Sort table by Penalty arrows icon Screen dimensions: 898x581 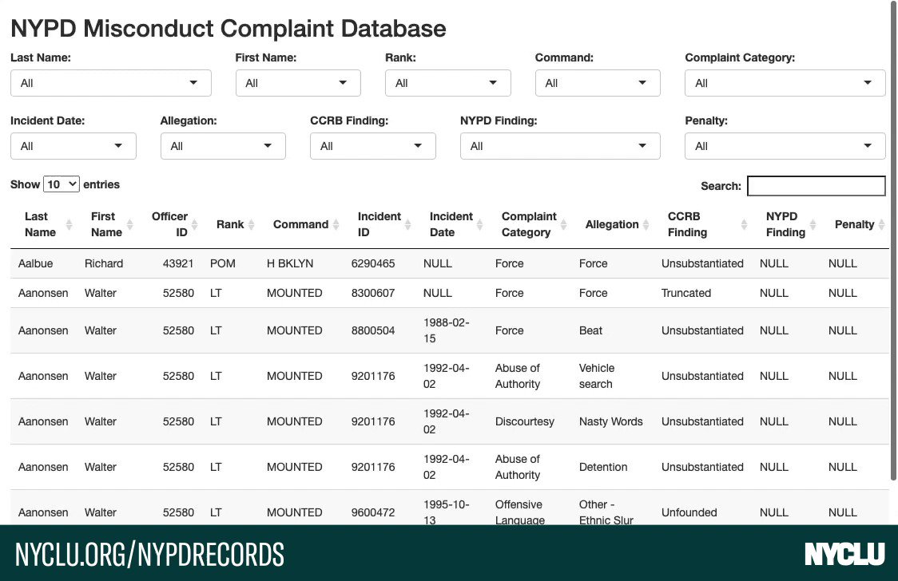pos(881,225)
